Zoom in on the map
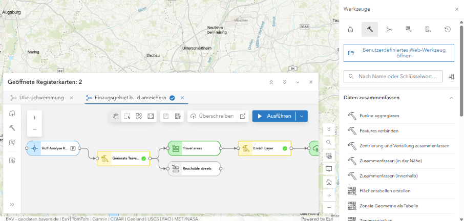This screenshot has width=464, height=221. point(329,195)
